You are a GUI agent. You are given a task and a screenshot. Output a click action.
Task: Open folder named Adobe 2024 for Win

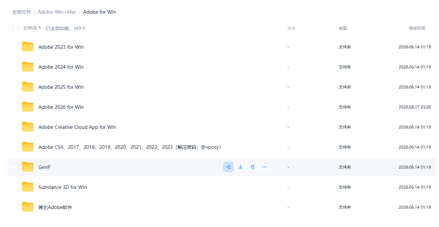[x=61, y=67]
